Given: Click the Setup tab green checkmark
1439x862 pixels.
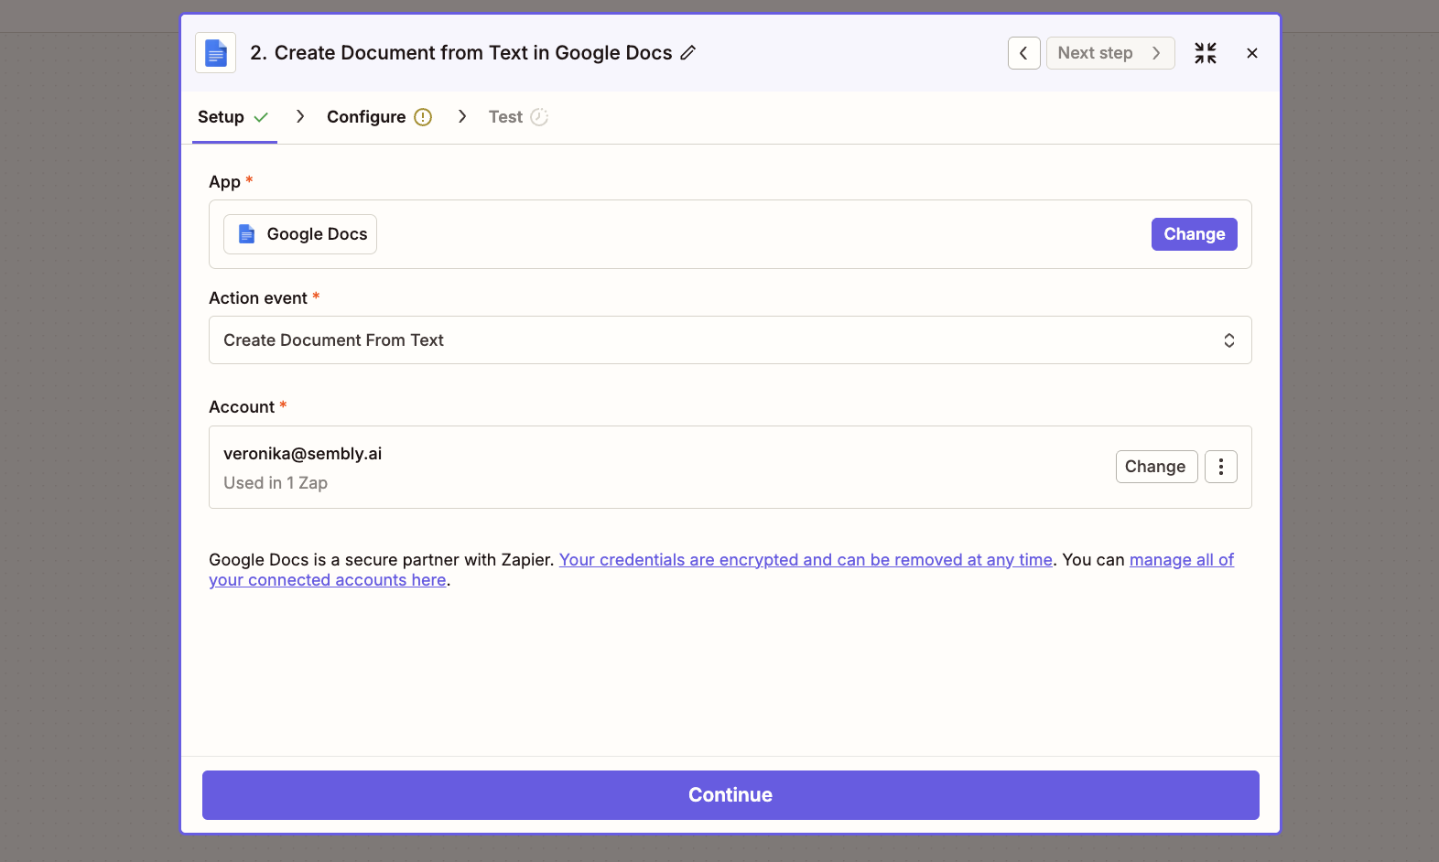Looking at the screenshot, I should (261, 117).
